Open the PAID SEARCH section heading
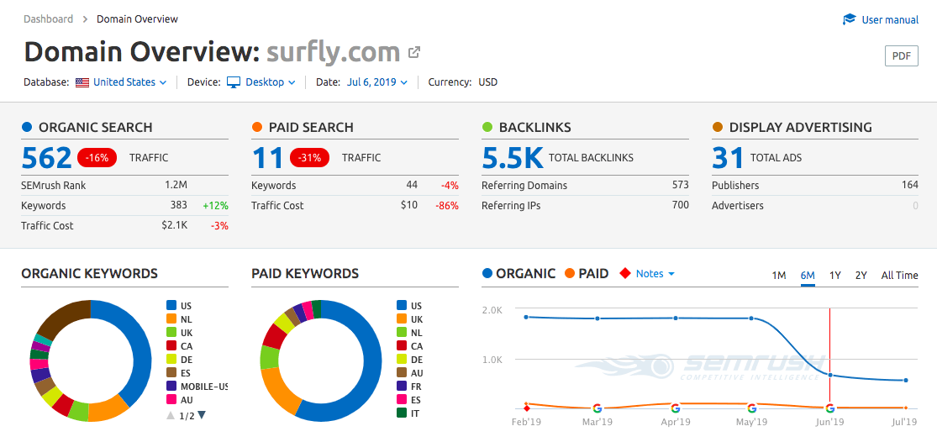Image resolution: width=937 pixels, height=442 pixels. [311, 127]
